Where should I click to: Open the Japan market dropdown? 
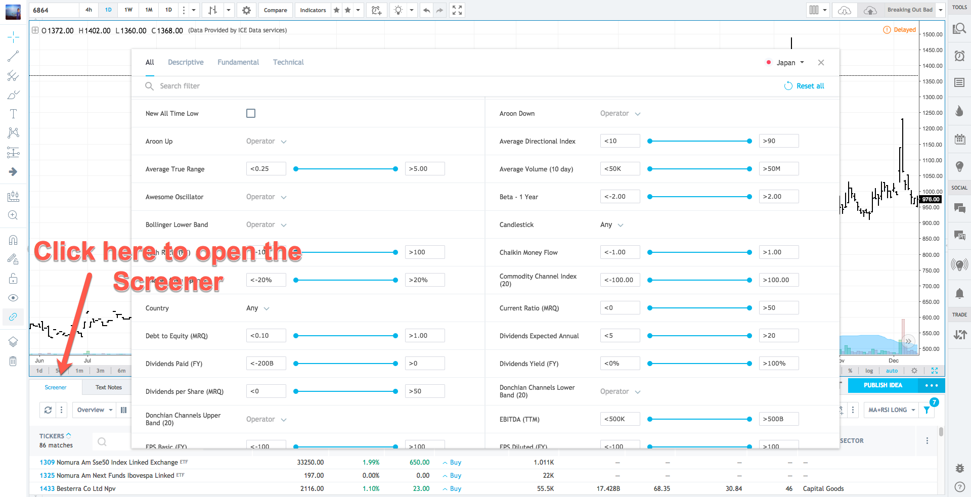click(x=785, y=63)
